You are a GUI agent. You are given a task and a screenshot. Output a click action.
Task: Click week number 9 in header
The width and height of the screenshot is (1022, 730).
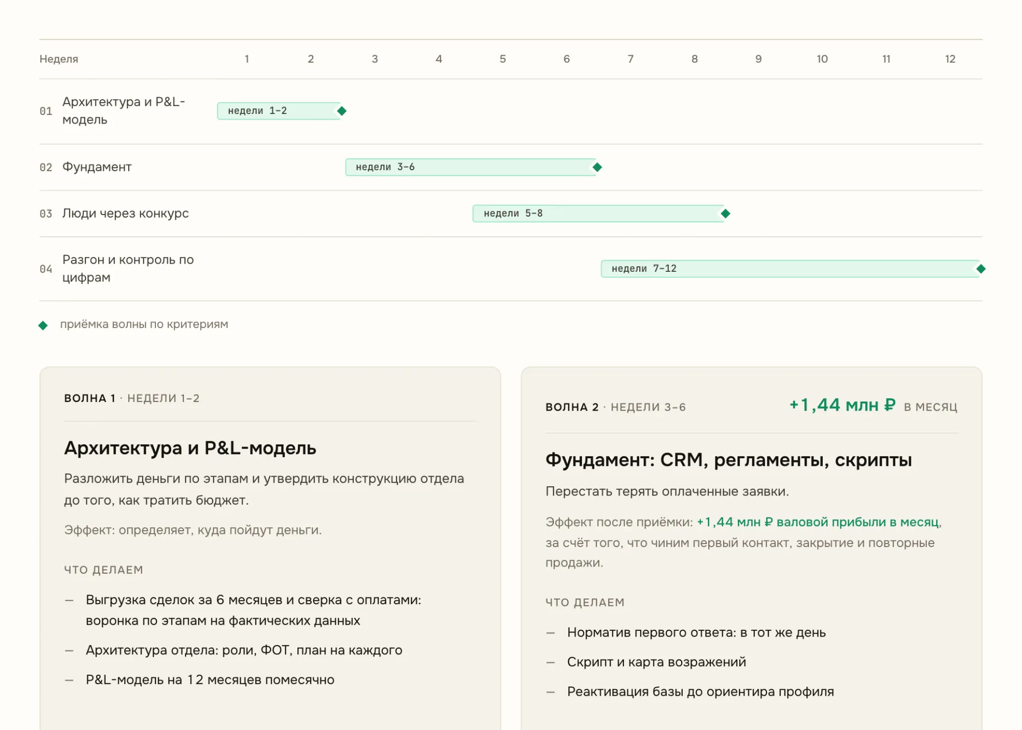click(x=758, y=59)
